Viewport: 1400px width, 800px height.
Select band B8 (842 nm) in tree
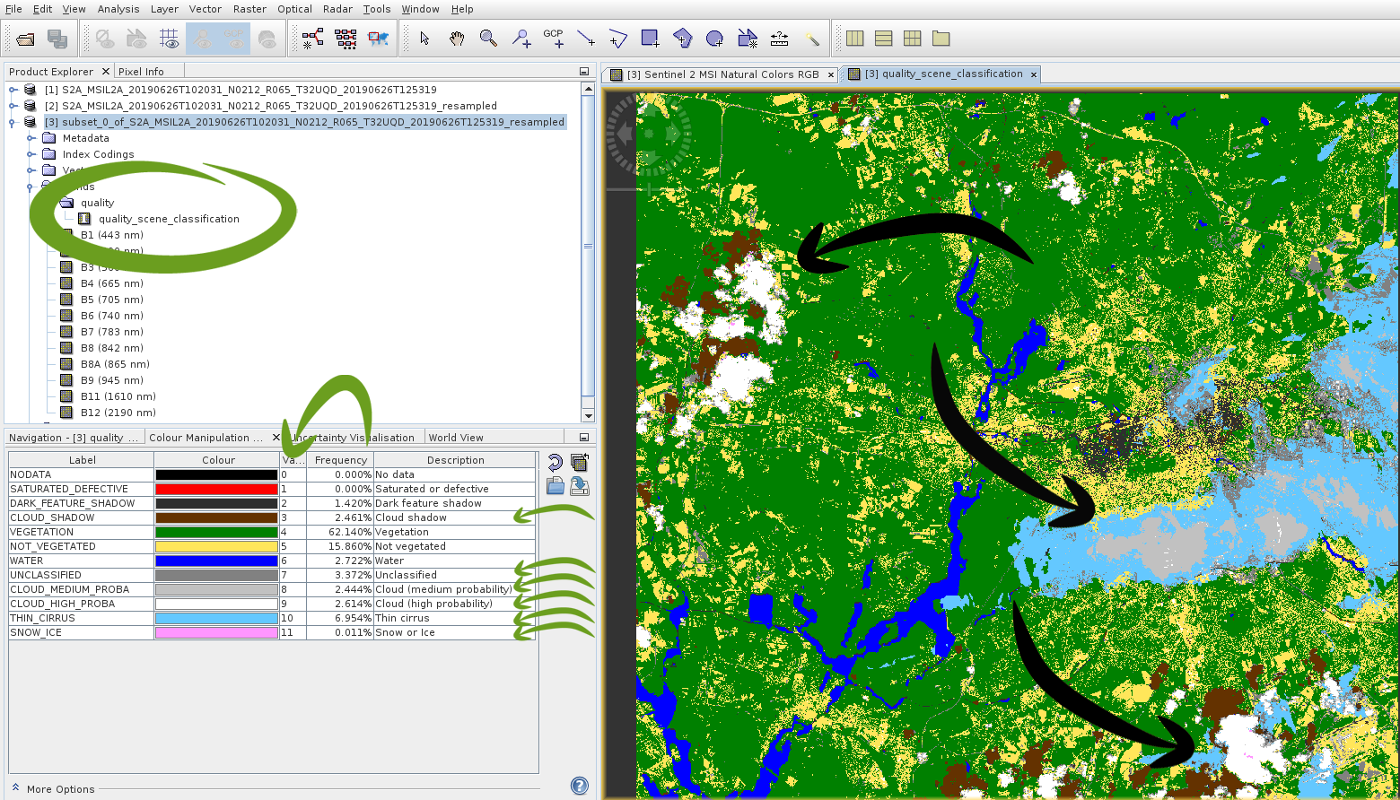coord(111,348)
